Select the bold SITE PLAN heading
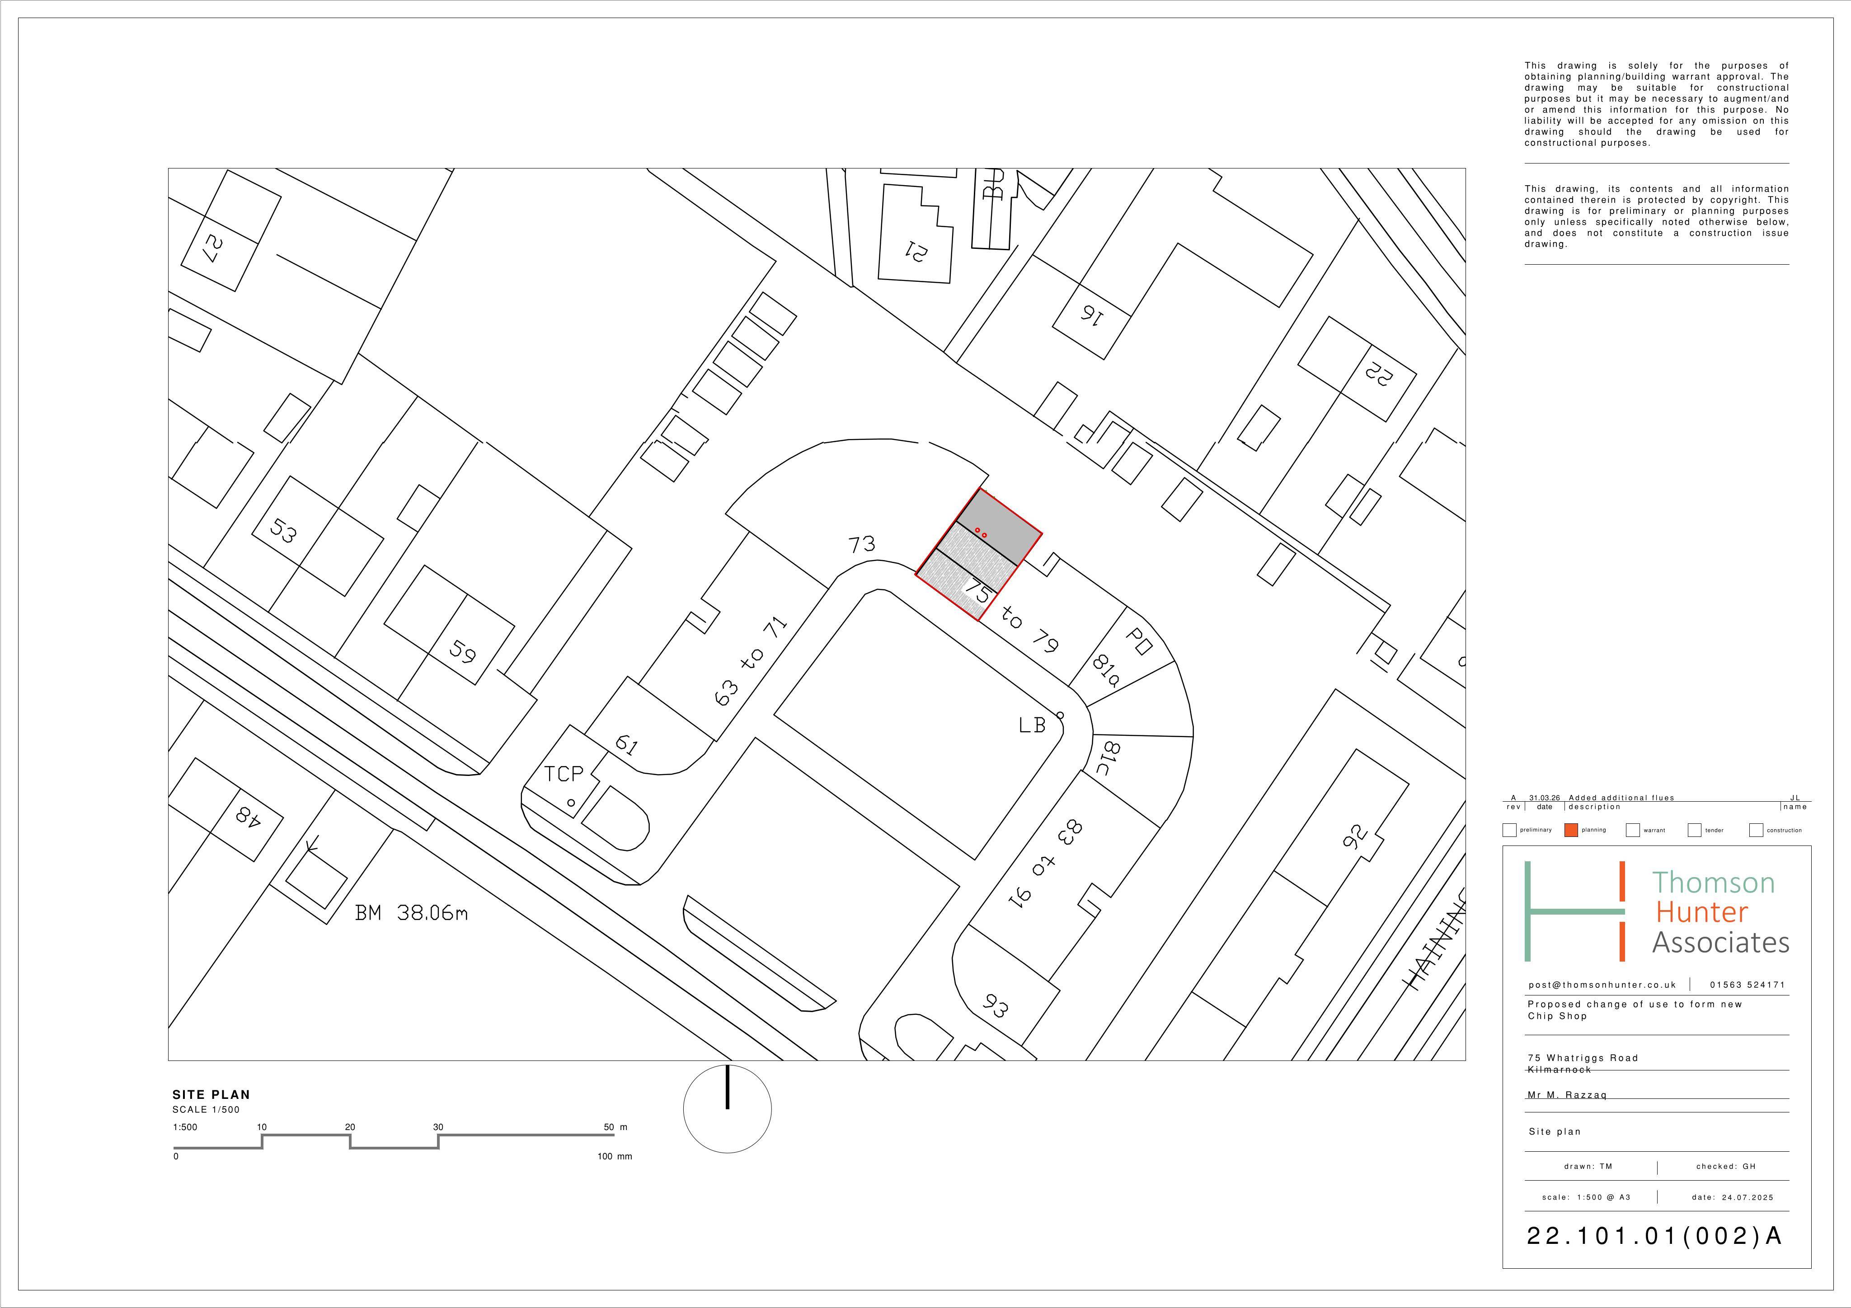Screen dimensions: 1851x1308 click(211, 1094)
